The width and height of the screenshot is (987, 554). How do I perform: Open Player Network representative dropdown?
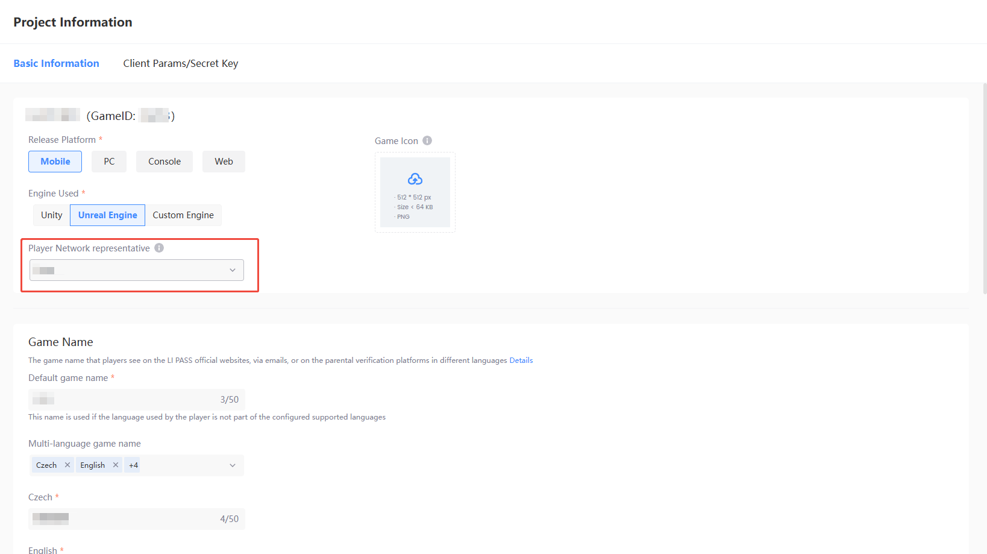pyautogui.click(x=137, y=270)
